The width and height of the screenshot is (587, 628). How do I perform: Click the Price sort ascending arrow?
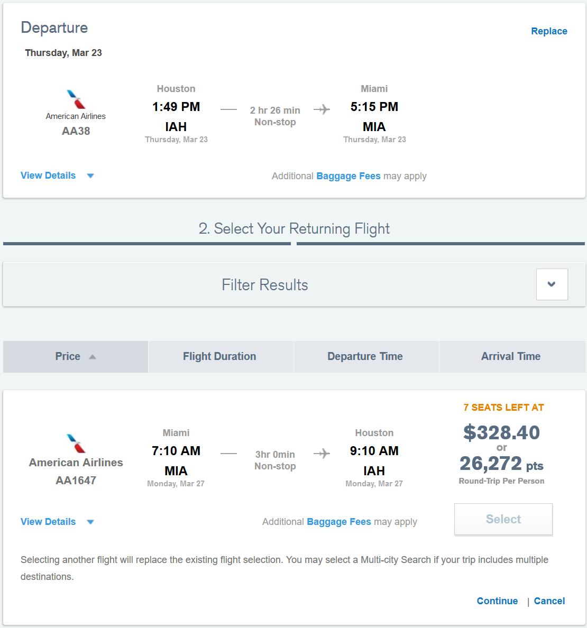coord(93,357)
